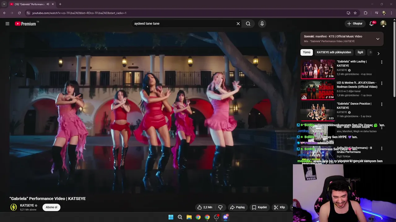
Task: Expand the Mix queue panel chevron
Action: [378, 39]
